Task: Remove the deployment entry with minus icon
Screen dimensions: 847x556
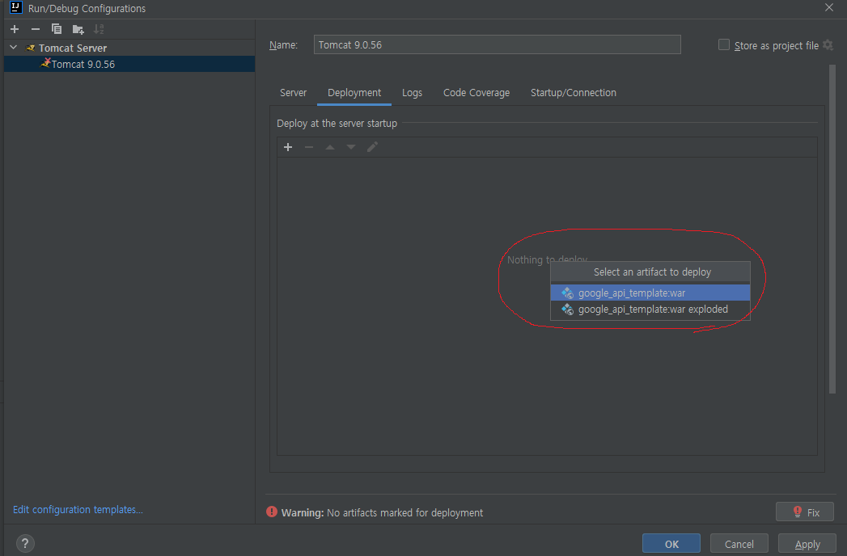Action: point(309,147)
